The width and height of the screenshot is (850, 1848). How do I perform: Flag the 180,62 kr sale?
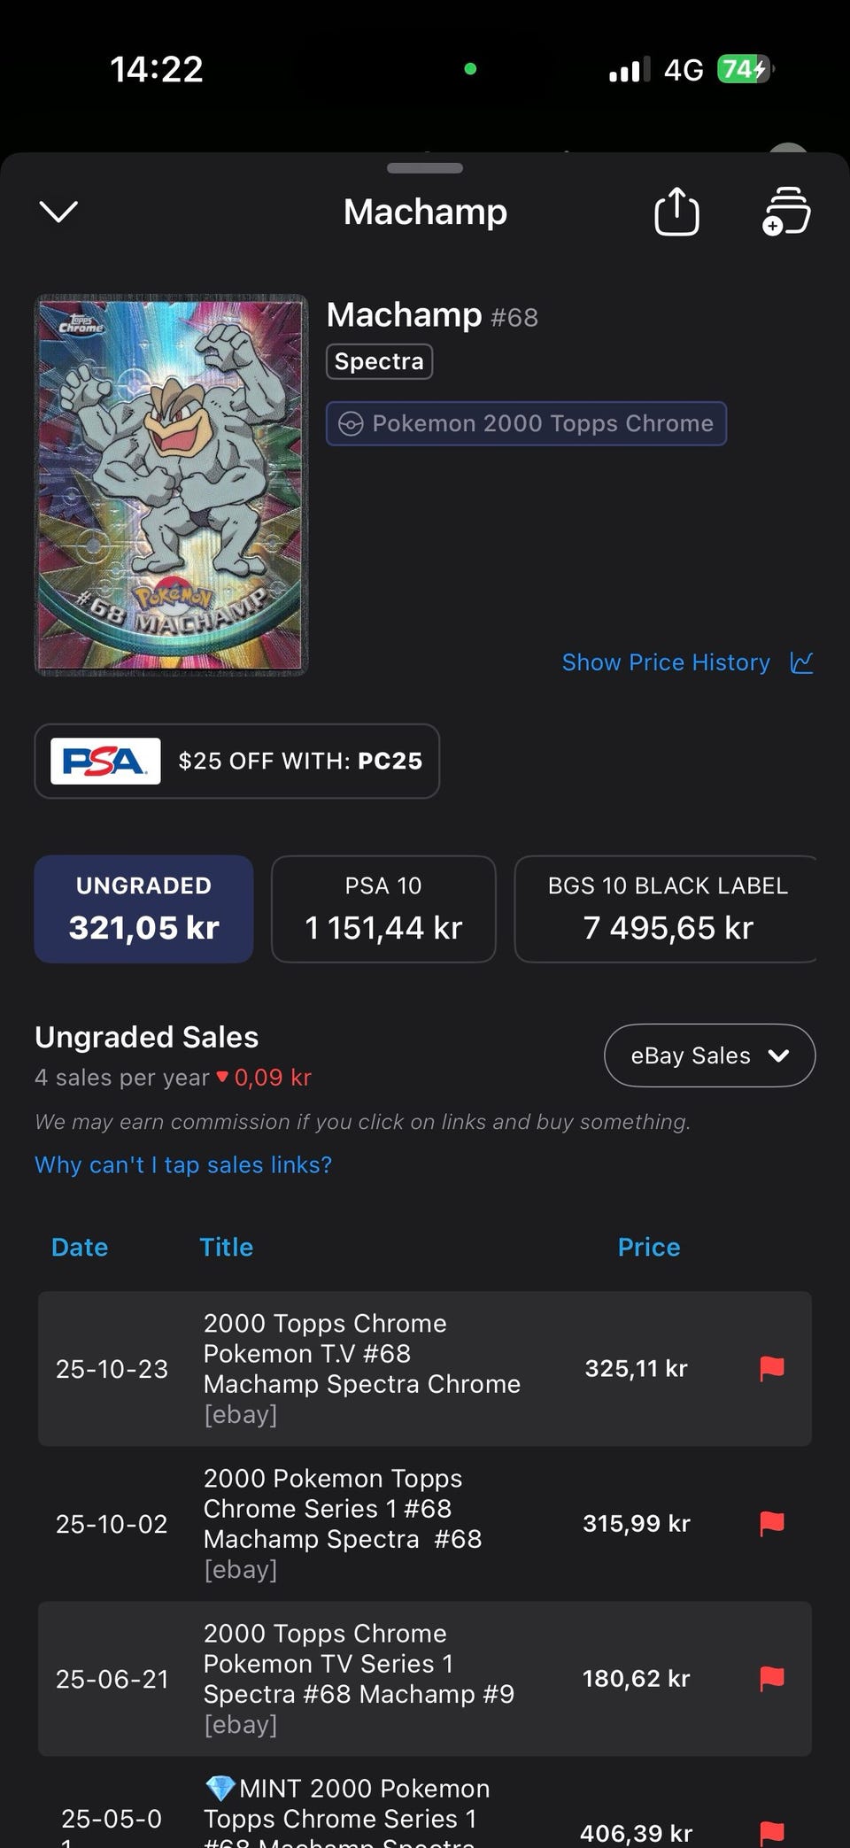(772, 1678)
